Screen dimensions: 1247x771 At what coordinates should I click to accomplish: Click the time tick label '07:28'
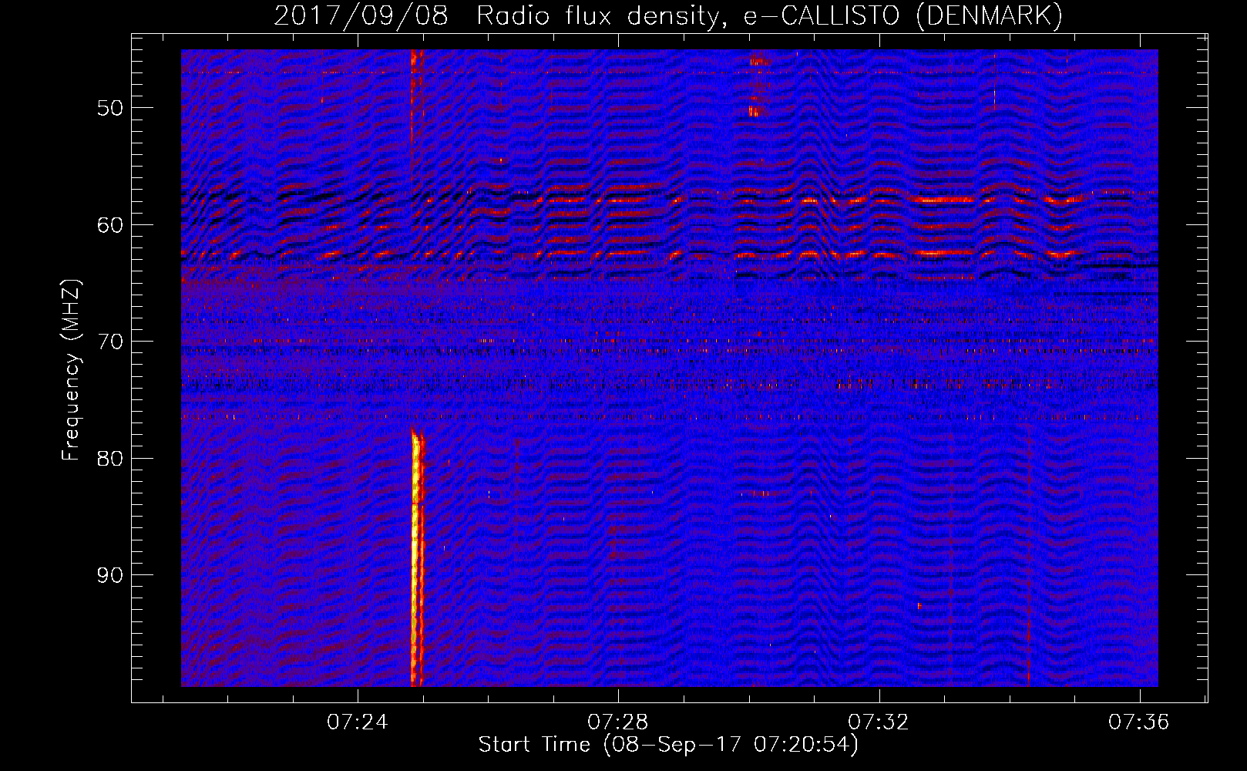click(618, 722)
